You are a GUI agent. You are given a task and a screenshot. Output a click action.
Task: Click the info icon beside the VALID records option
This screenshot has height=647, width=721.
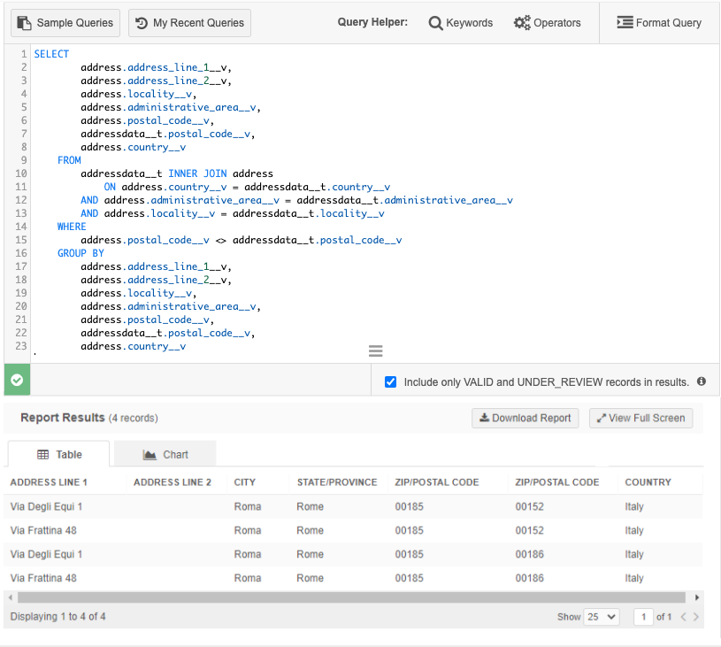[x=702, y=381]
